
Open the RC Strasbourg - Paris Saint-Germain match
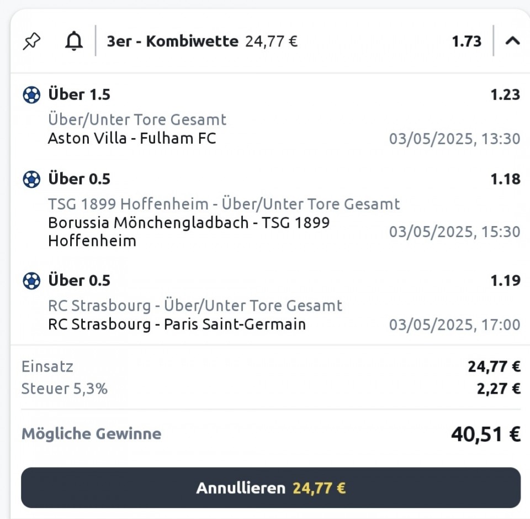[x=177, y=324]
